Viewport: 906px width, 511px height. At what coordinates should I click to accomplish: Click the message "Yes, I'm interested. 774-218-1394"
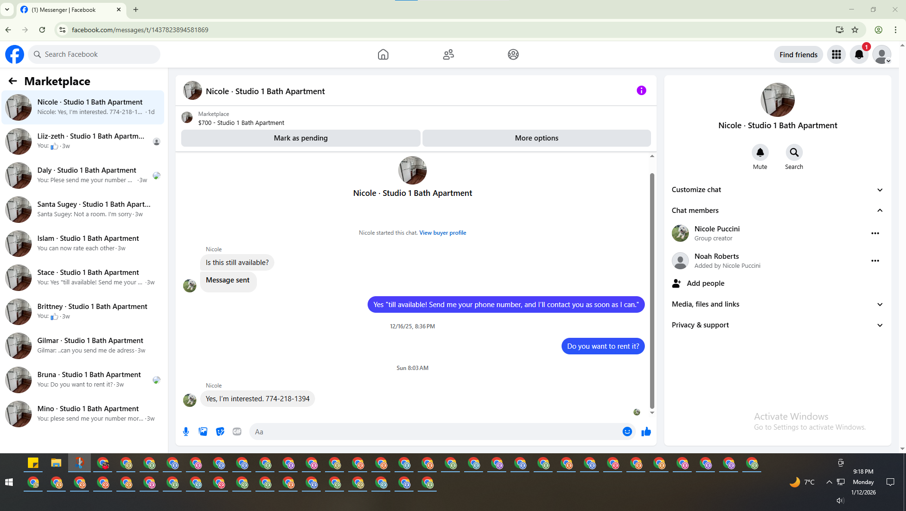pyautogui.click(x=258, y=399)
